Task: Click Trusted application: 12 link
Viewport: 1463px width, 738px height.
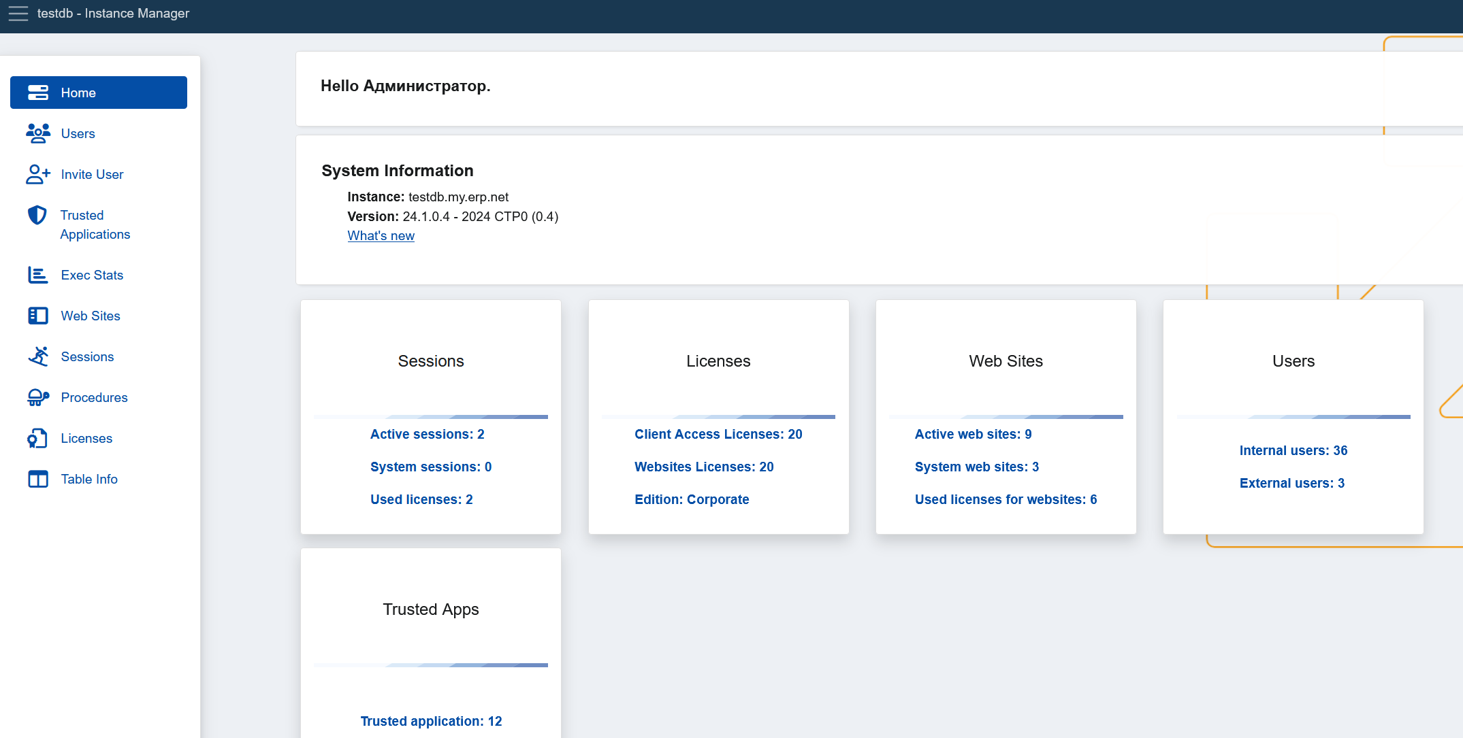Action: [x=431, y=721]
